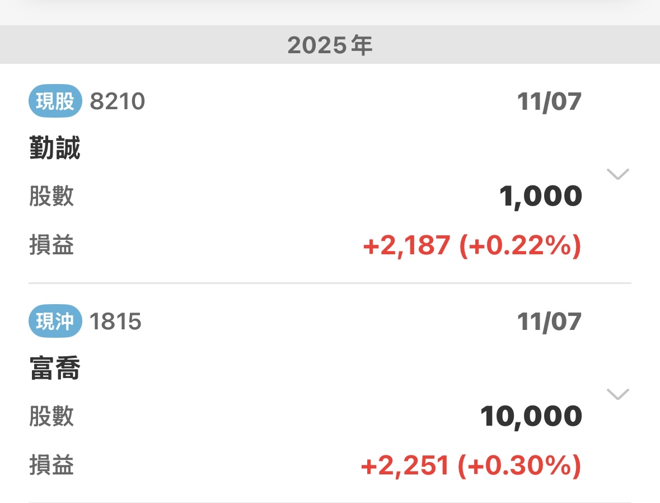Click the 11/07 date on 勤誠 row

tap(549, 102)
